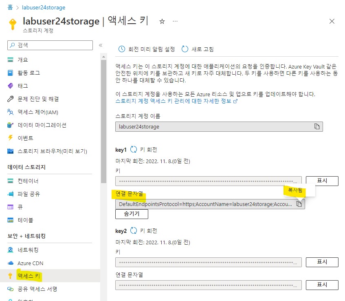Hide key1 connection string with 숨기기
The image size is (345, 301).
point(132,214)
